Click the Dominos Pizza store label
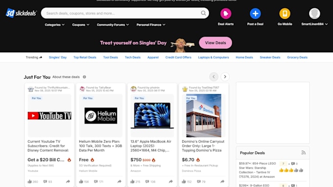 tap(191, 171)
